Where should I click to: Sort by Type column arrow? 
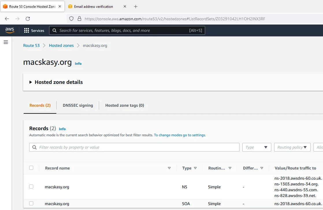(x=195, y=168)
